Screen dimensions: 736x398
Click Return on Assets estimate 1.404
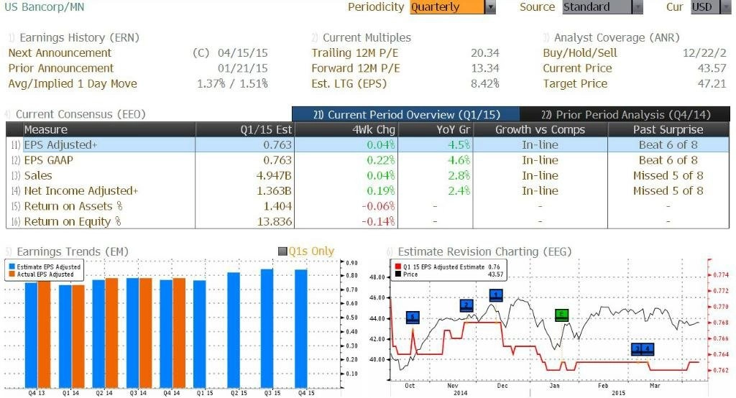[277, 206]
